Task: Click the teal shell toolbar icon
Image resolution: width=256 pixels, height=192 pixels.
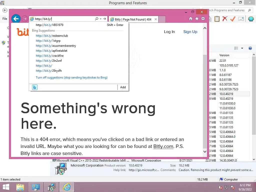Action: click(x=251, y=19)
